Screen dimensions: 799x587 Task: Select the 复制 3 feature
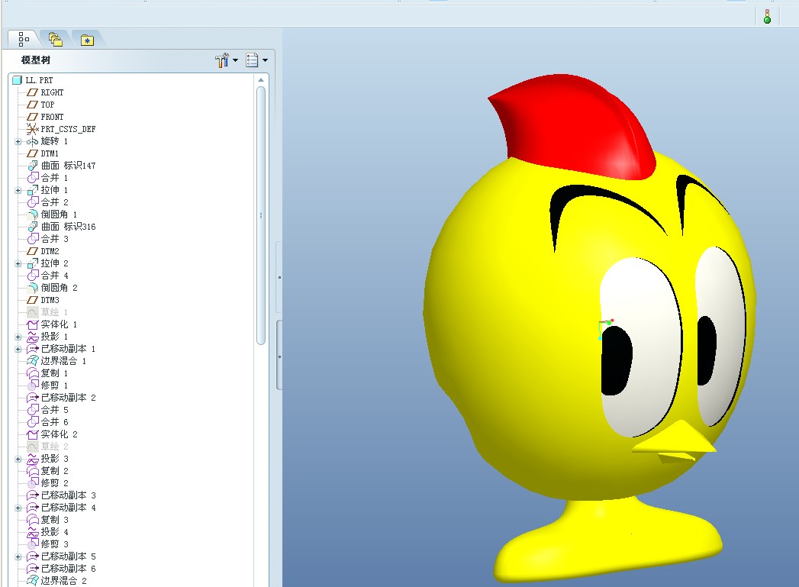(x=47, y=521)
